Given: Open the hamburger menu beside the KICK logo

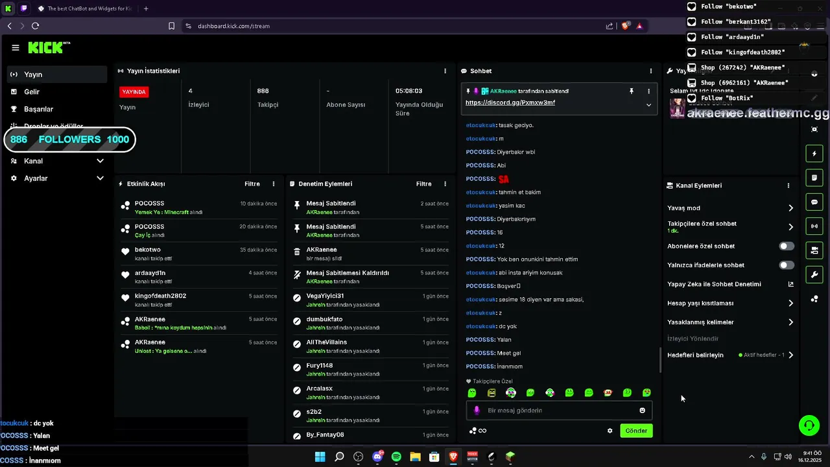Looking at the screenshot, I should 16,47.
